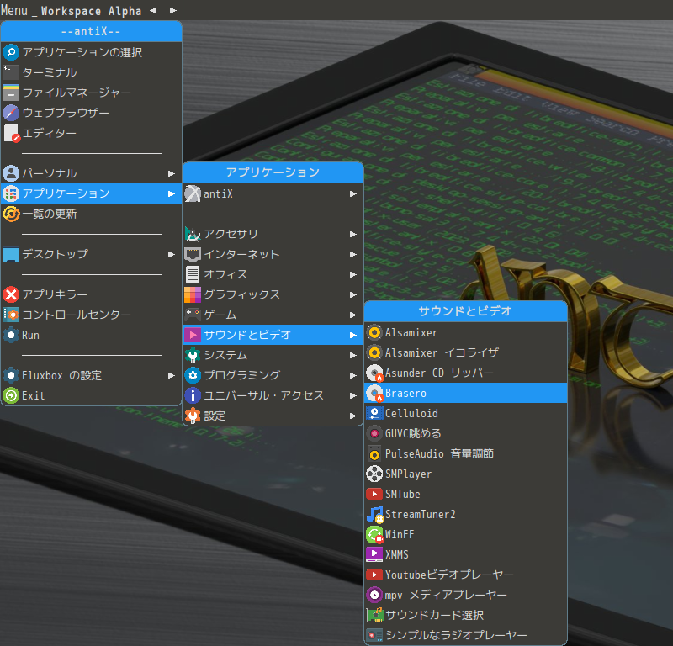
Task: Click the antiX logo icon in submenu
Action: (193, 193)
